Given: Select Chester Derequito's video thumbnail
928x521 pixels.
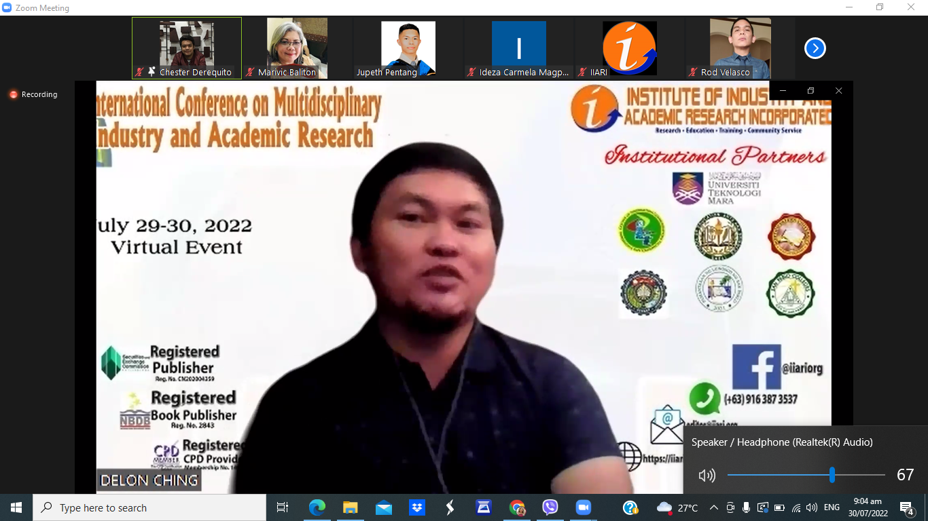Looking at the screenshot, I should [x=187, y=47].
